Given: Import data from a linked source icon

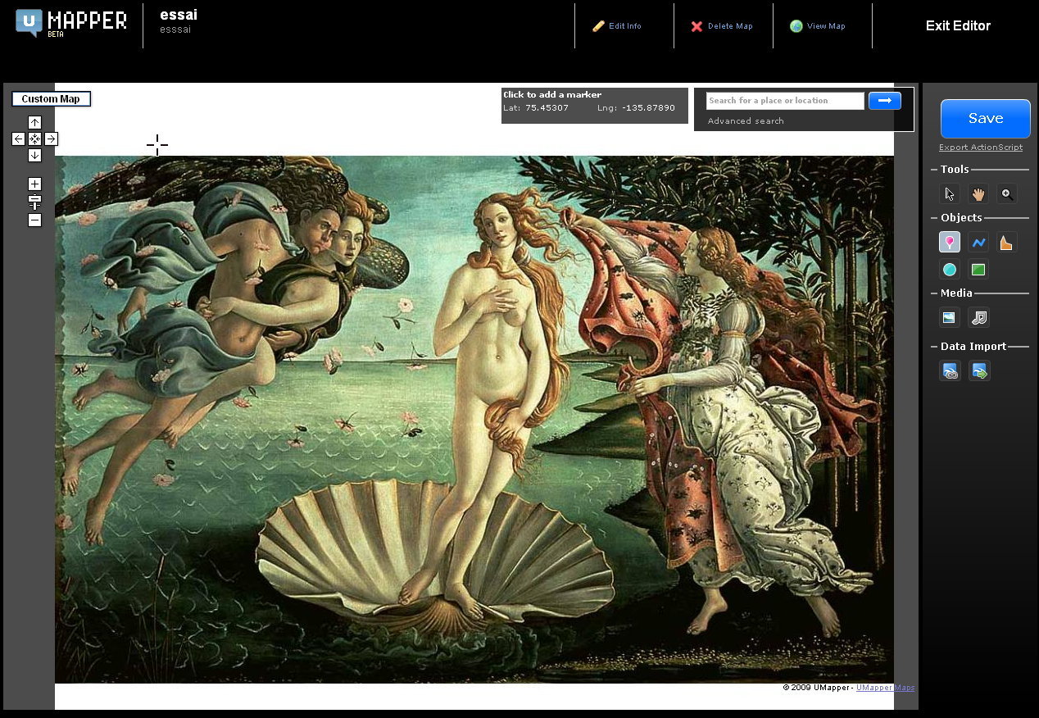Looking at the screenshot, I should tap(950, 371).
